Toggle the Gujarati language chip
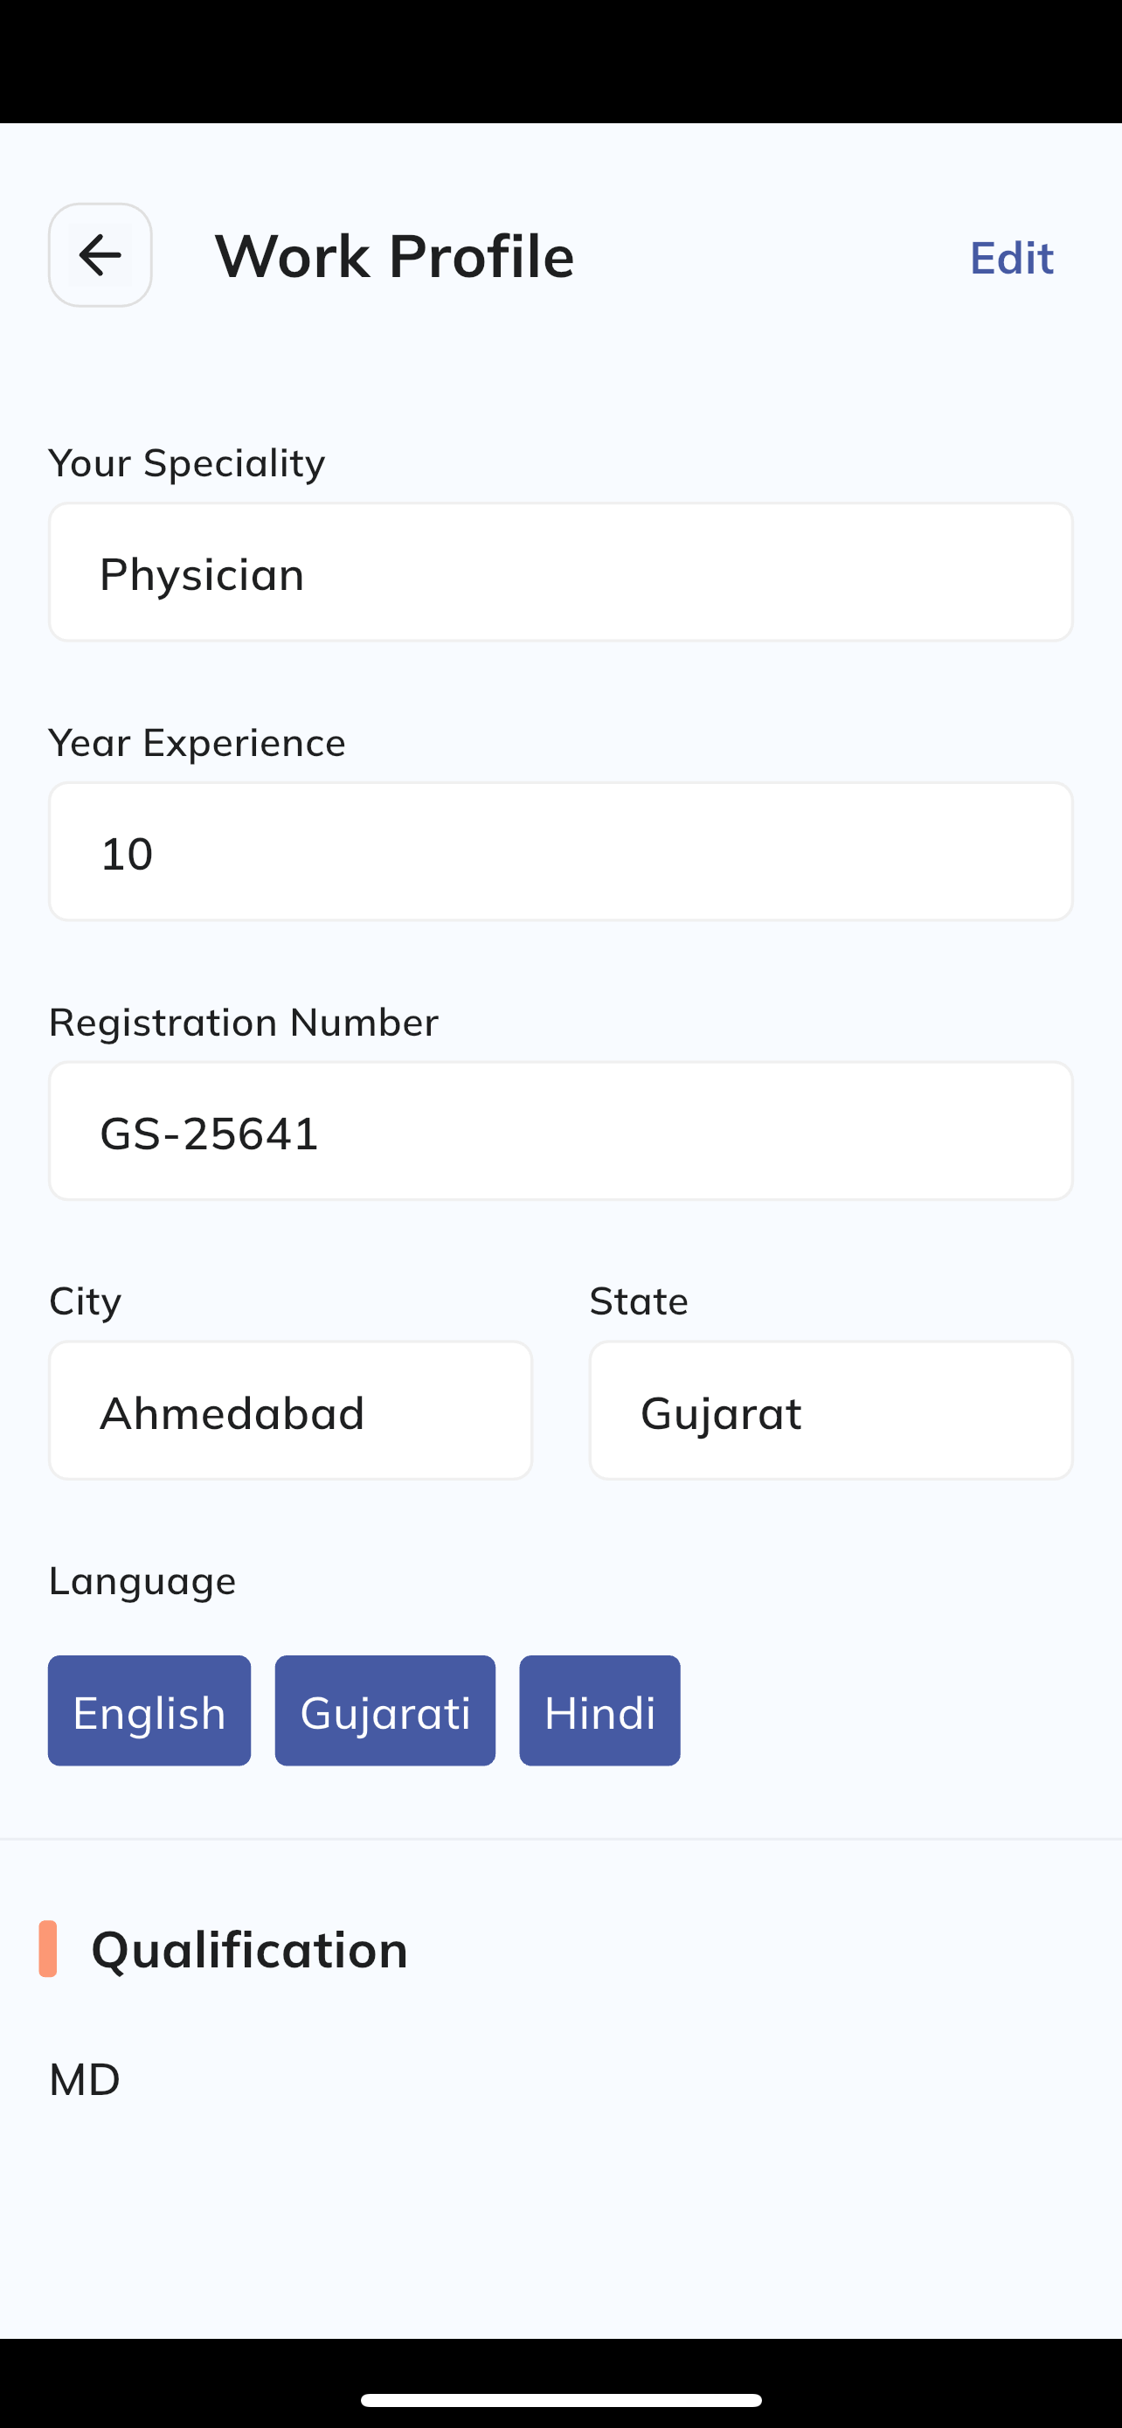This screenshot has width=1122, height=2428. point(385,1710)
